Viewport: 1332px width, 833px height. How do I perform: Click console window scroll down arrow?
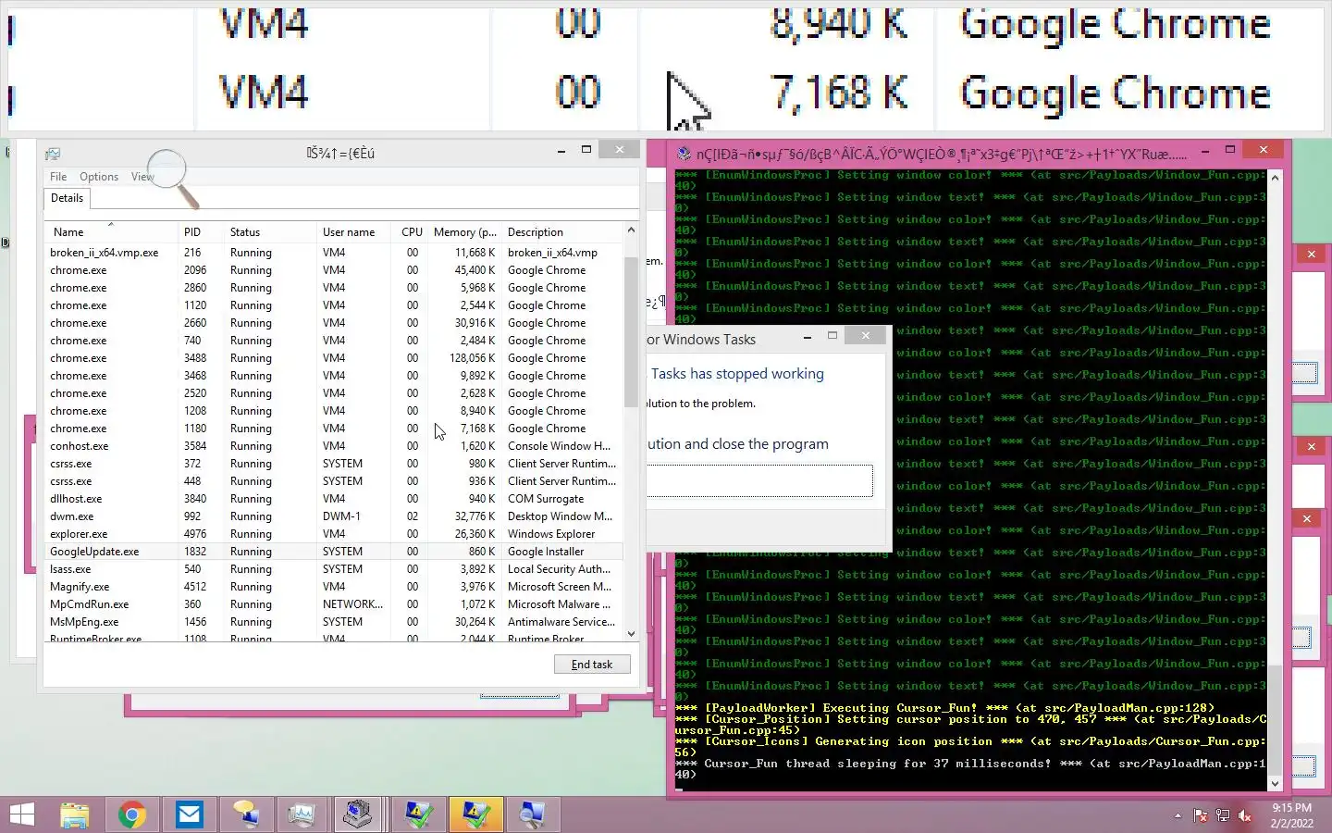coord(1275,783)
